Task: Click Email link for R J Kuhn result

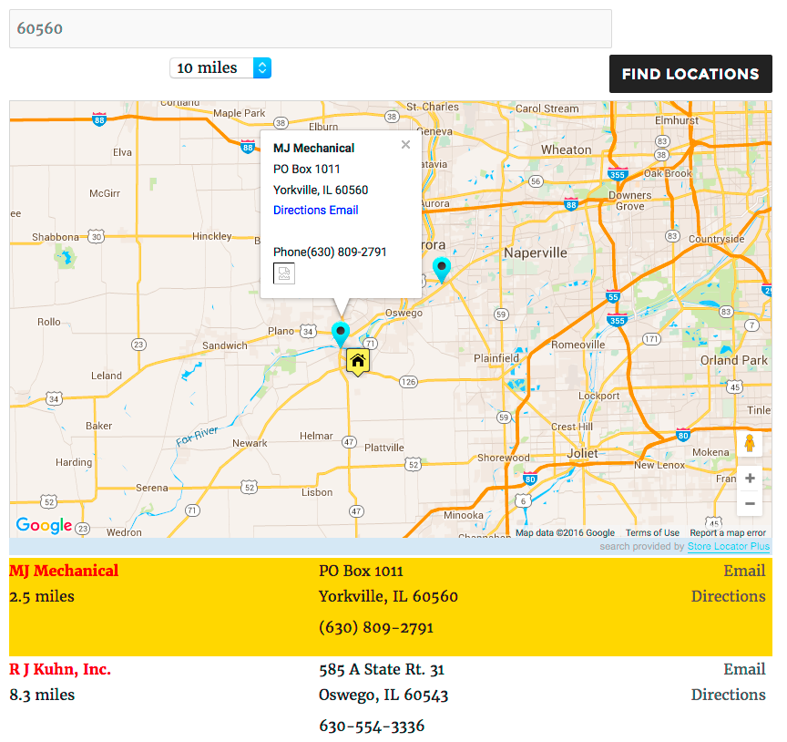Action: coord(744,669)
